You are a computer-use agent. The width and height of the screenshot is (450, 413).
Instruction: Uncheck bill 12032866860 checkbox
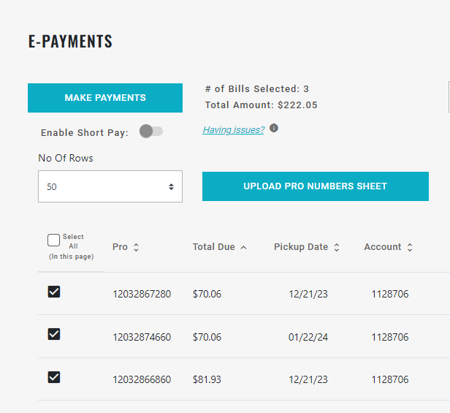point(53,378)
